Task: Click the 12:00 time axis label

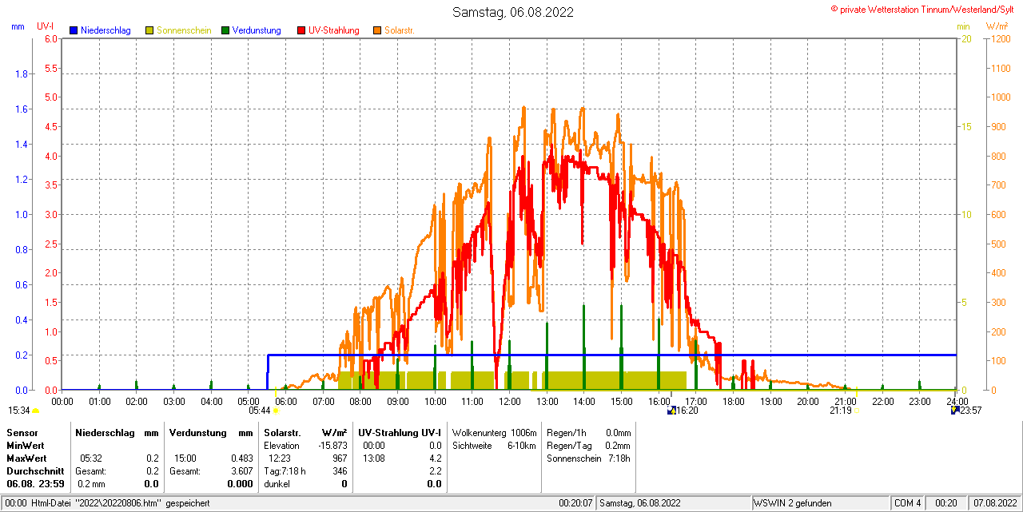Action: point(509,401)
